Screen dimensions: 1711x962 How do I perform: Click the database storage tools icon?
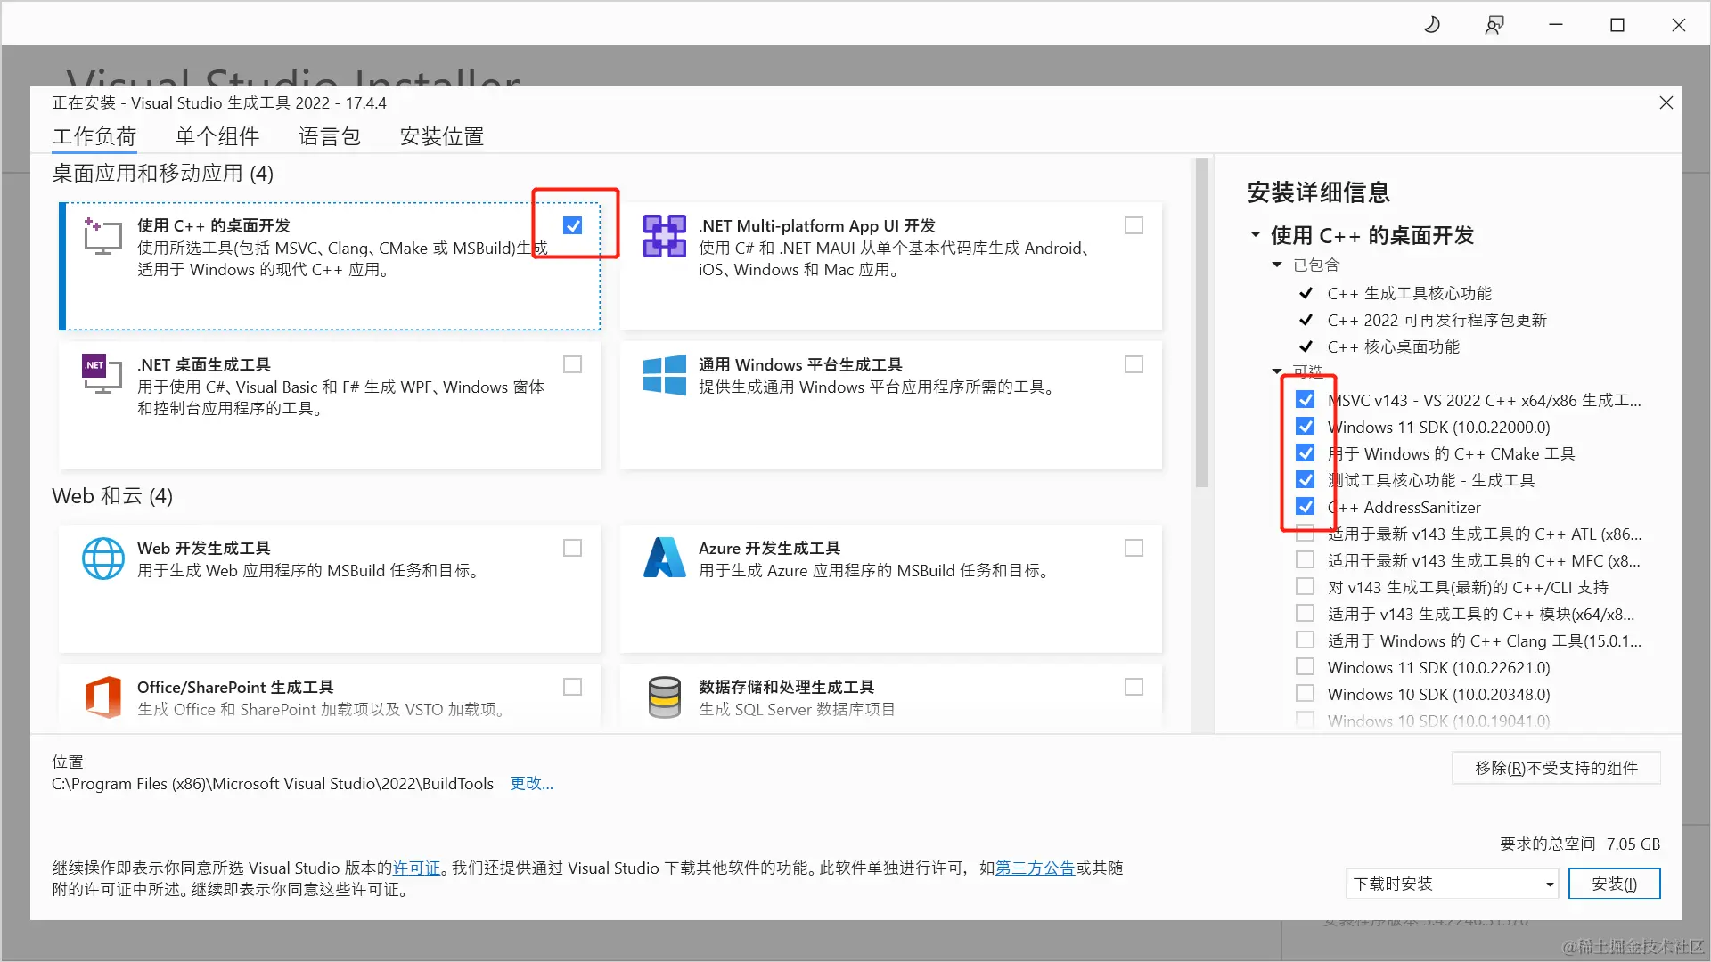pyautogui.click(x=664, y=697)
